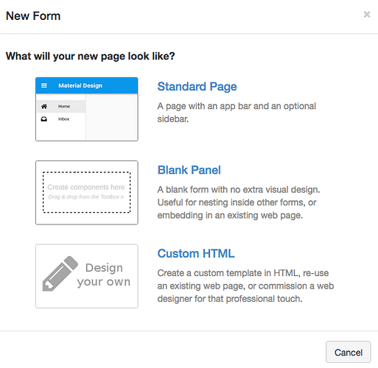This screenshot has width=378, height=368.
Task: Select the Blank Panel thumbnail preview
Action: [87, 193]
